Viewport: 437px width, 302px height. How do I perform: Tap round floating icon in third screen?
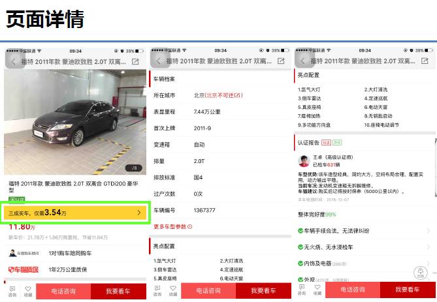coord(421,273)
